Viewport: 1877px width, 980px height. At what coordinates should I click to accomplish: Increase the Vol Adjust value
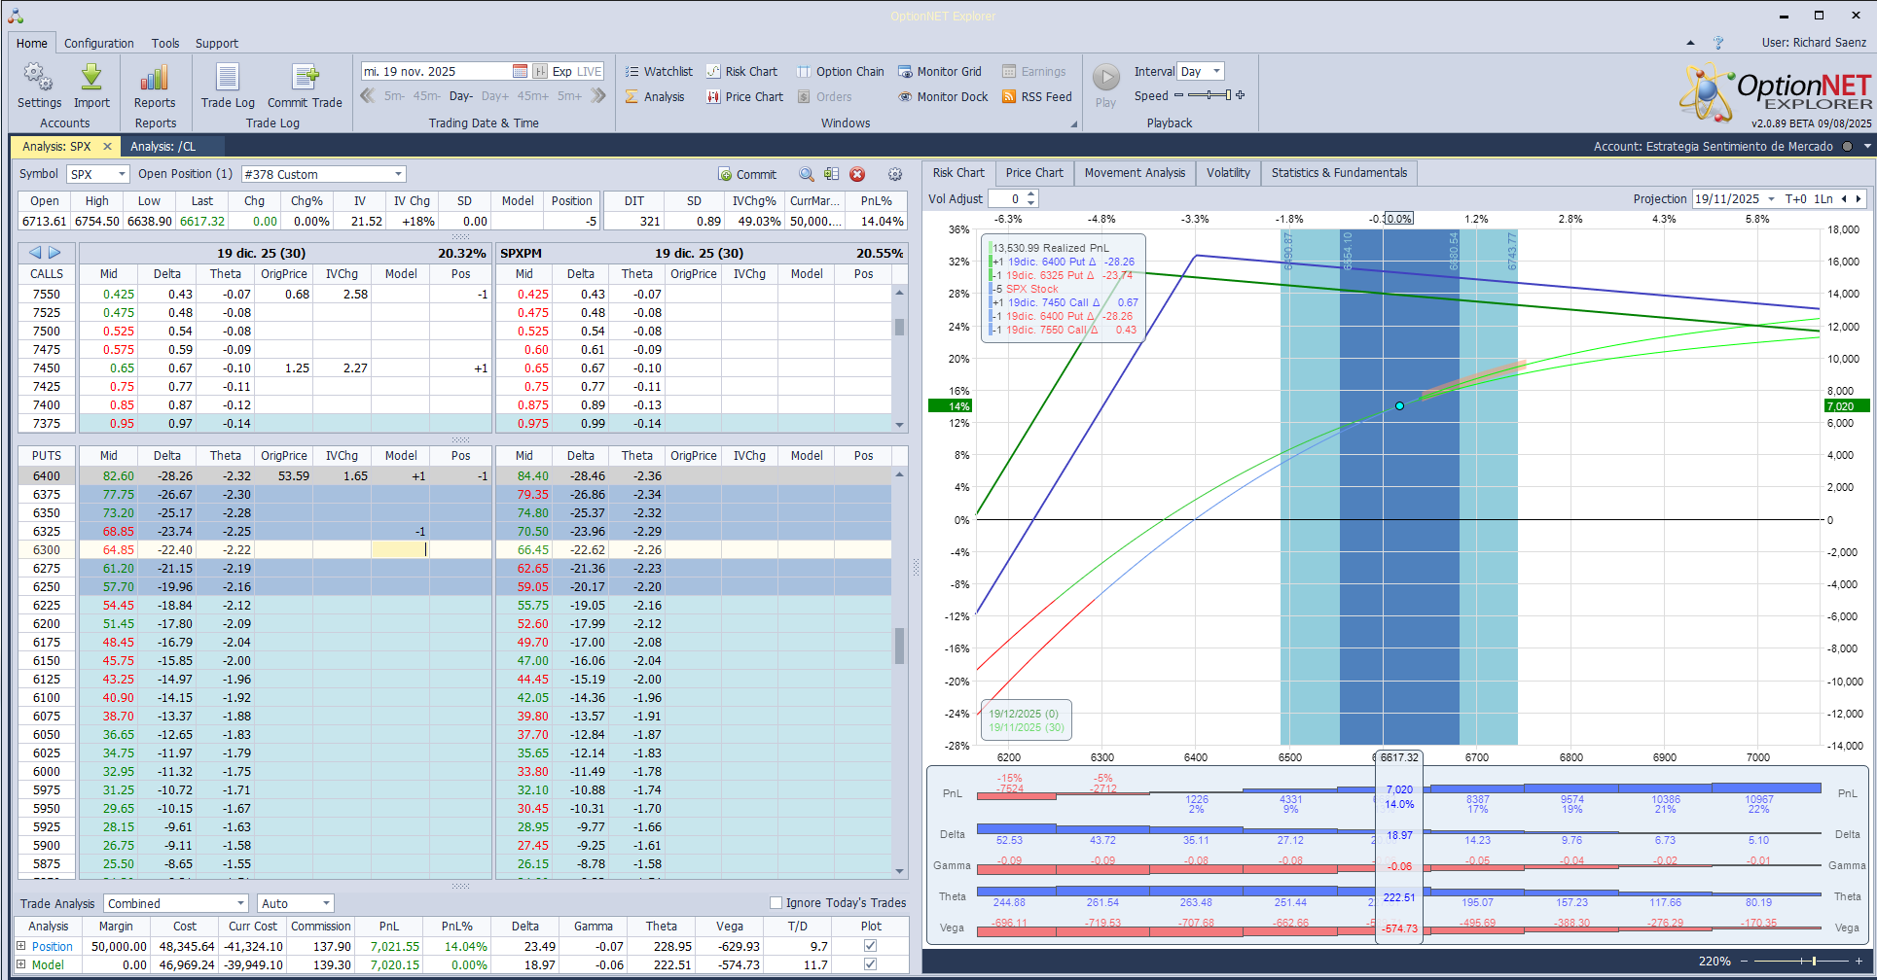point(1031,194)
